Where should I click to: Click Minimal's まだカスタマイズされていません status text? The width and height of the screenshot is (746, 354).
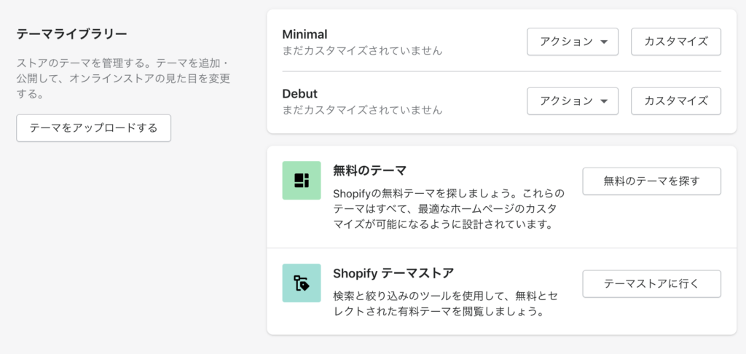click(362, 50)
